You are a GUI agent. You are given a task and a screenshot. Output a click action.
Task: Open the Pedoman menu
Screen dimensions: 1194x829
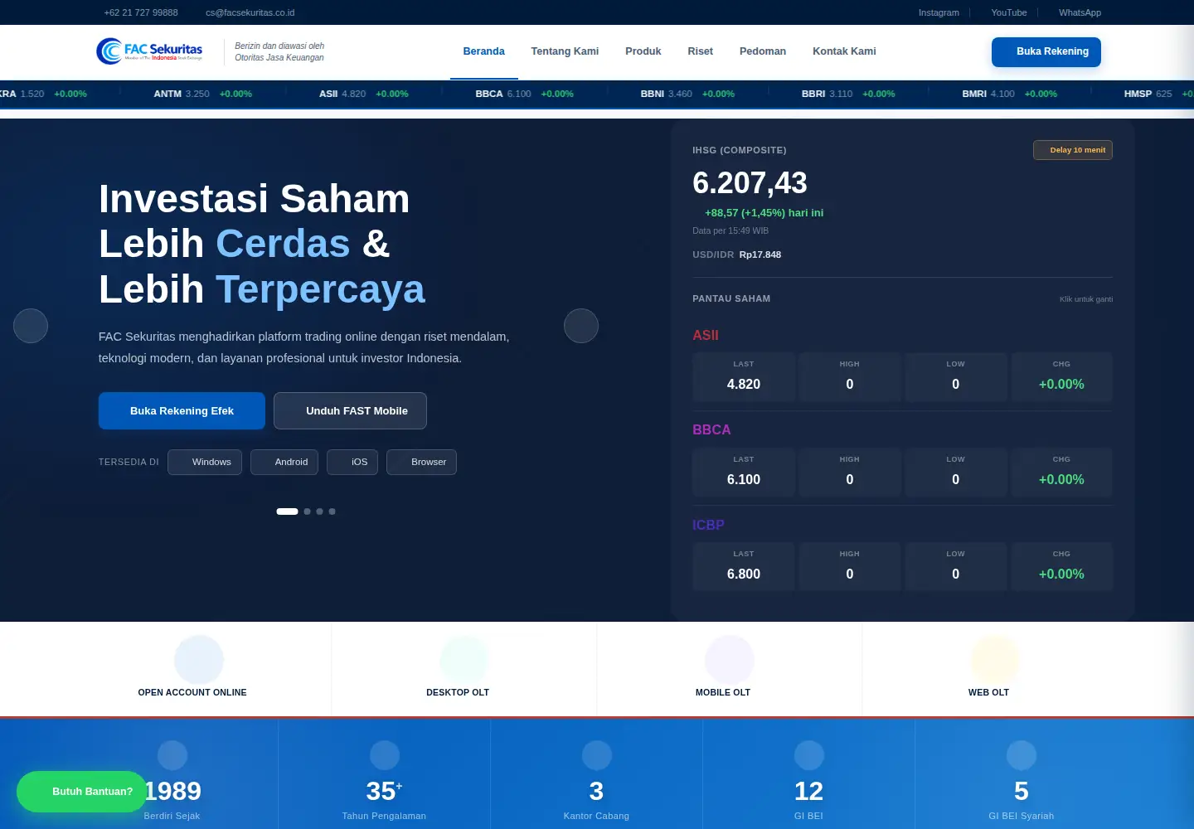(763, 51)
